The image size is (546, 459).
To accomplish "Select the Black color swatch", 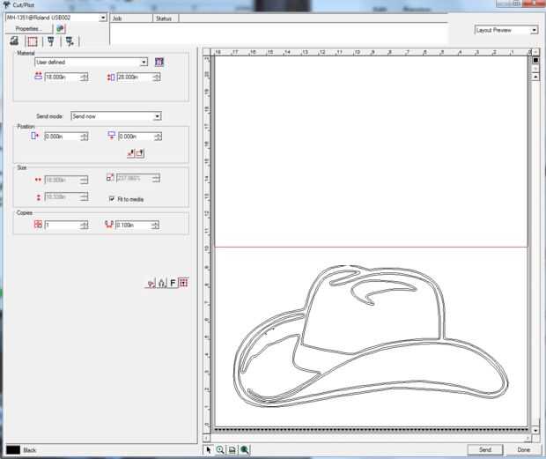I will [x=12, y=450].
